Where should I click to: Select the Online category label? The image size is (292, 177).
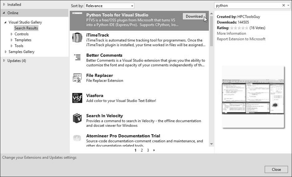pos(13,13)
